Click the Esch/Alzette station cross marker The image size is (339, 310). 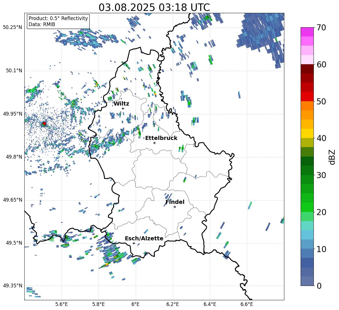pos(134,243)
